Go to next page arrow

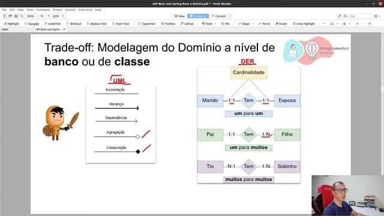pyautogui.click(x=63, y=16)
